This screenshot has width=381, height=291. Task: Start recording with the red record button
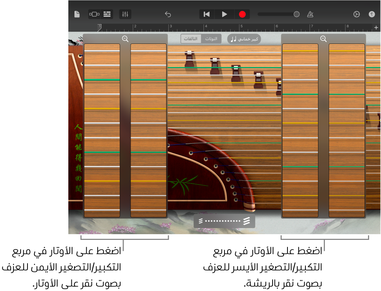(x=242, y=14)
